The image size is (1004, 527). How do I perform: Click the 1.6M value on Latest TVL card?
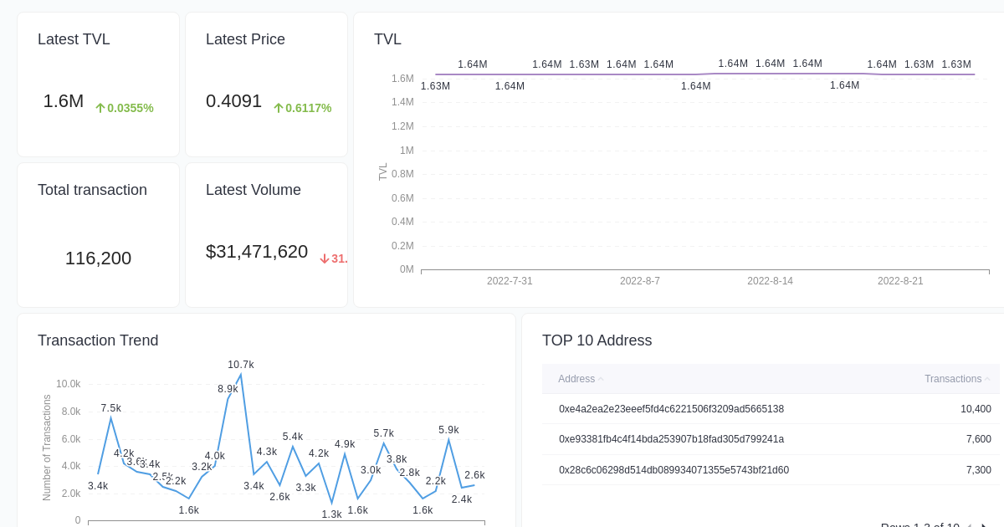coord(63,101)
